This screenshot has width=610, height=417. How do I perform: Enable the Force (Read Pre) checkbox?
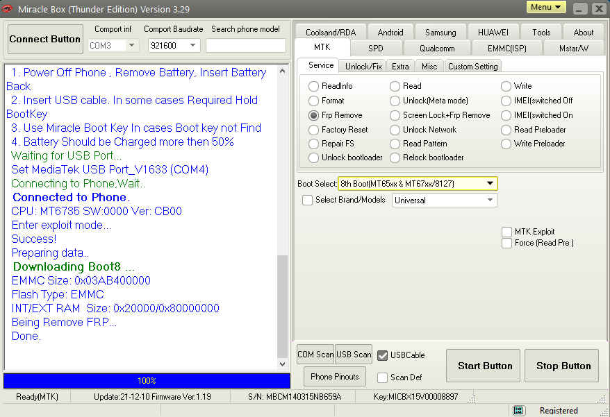click(506, 244)
